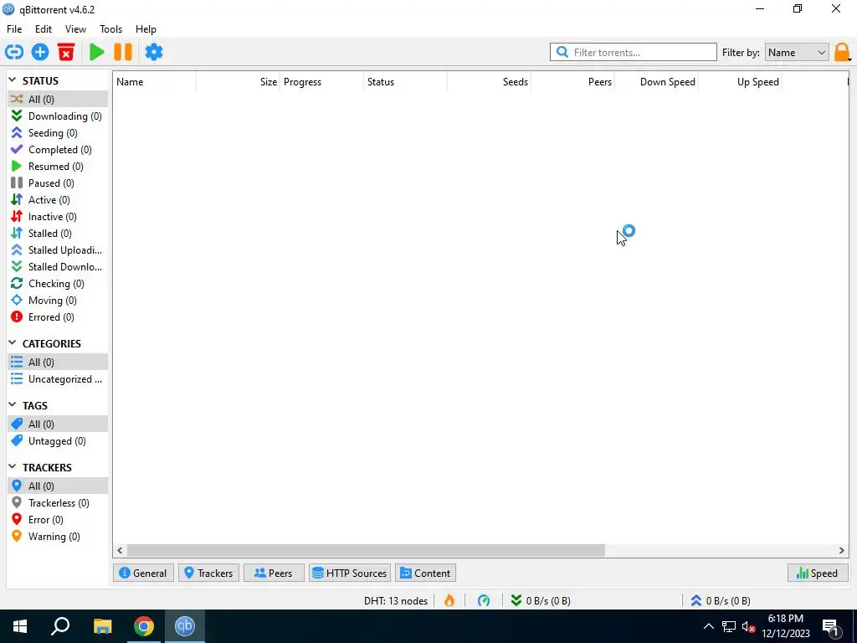Select Completed (0) status filter
The image size is (857, 643).
click(58, 149)
